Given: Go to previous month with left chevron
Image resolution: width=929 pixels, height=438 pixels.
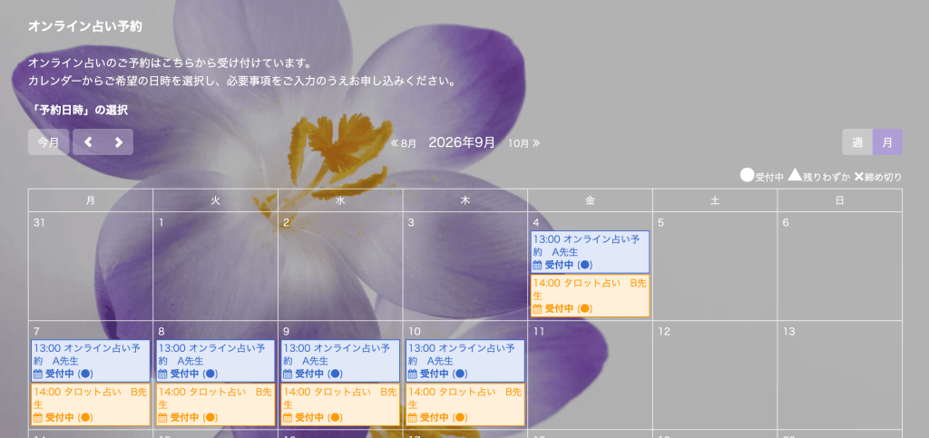Looking at the screenshot, I should click(88, 142).
